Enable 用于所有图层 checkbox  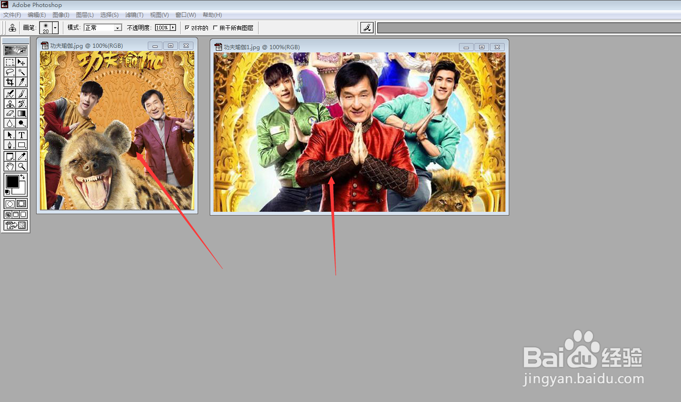coord(215,28)
